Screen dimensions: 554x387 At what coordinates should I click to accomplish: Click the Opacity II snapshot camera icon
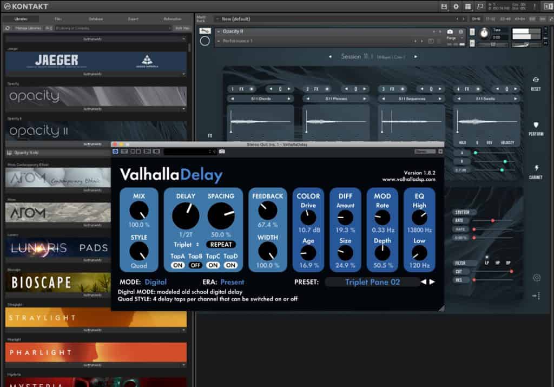(450, 31)
